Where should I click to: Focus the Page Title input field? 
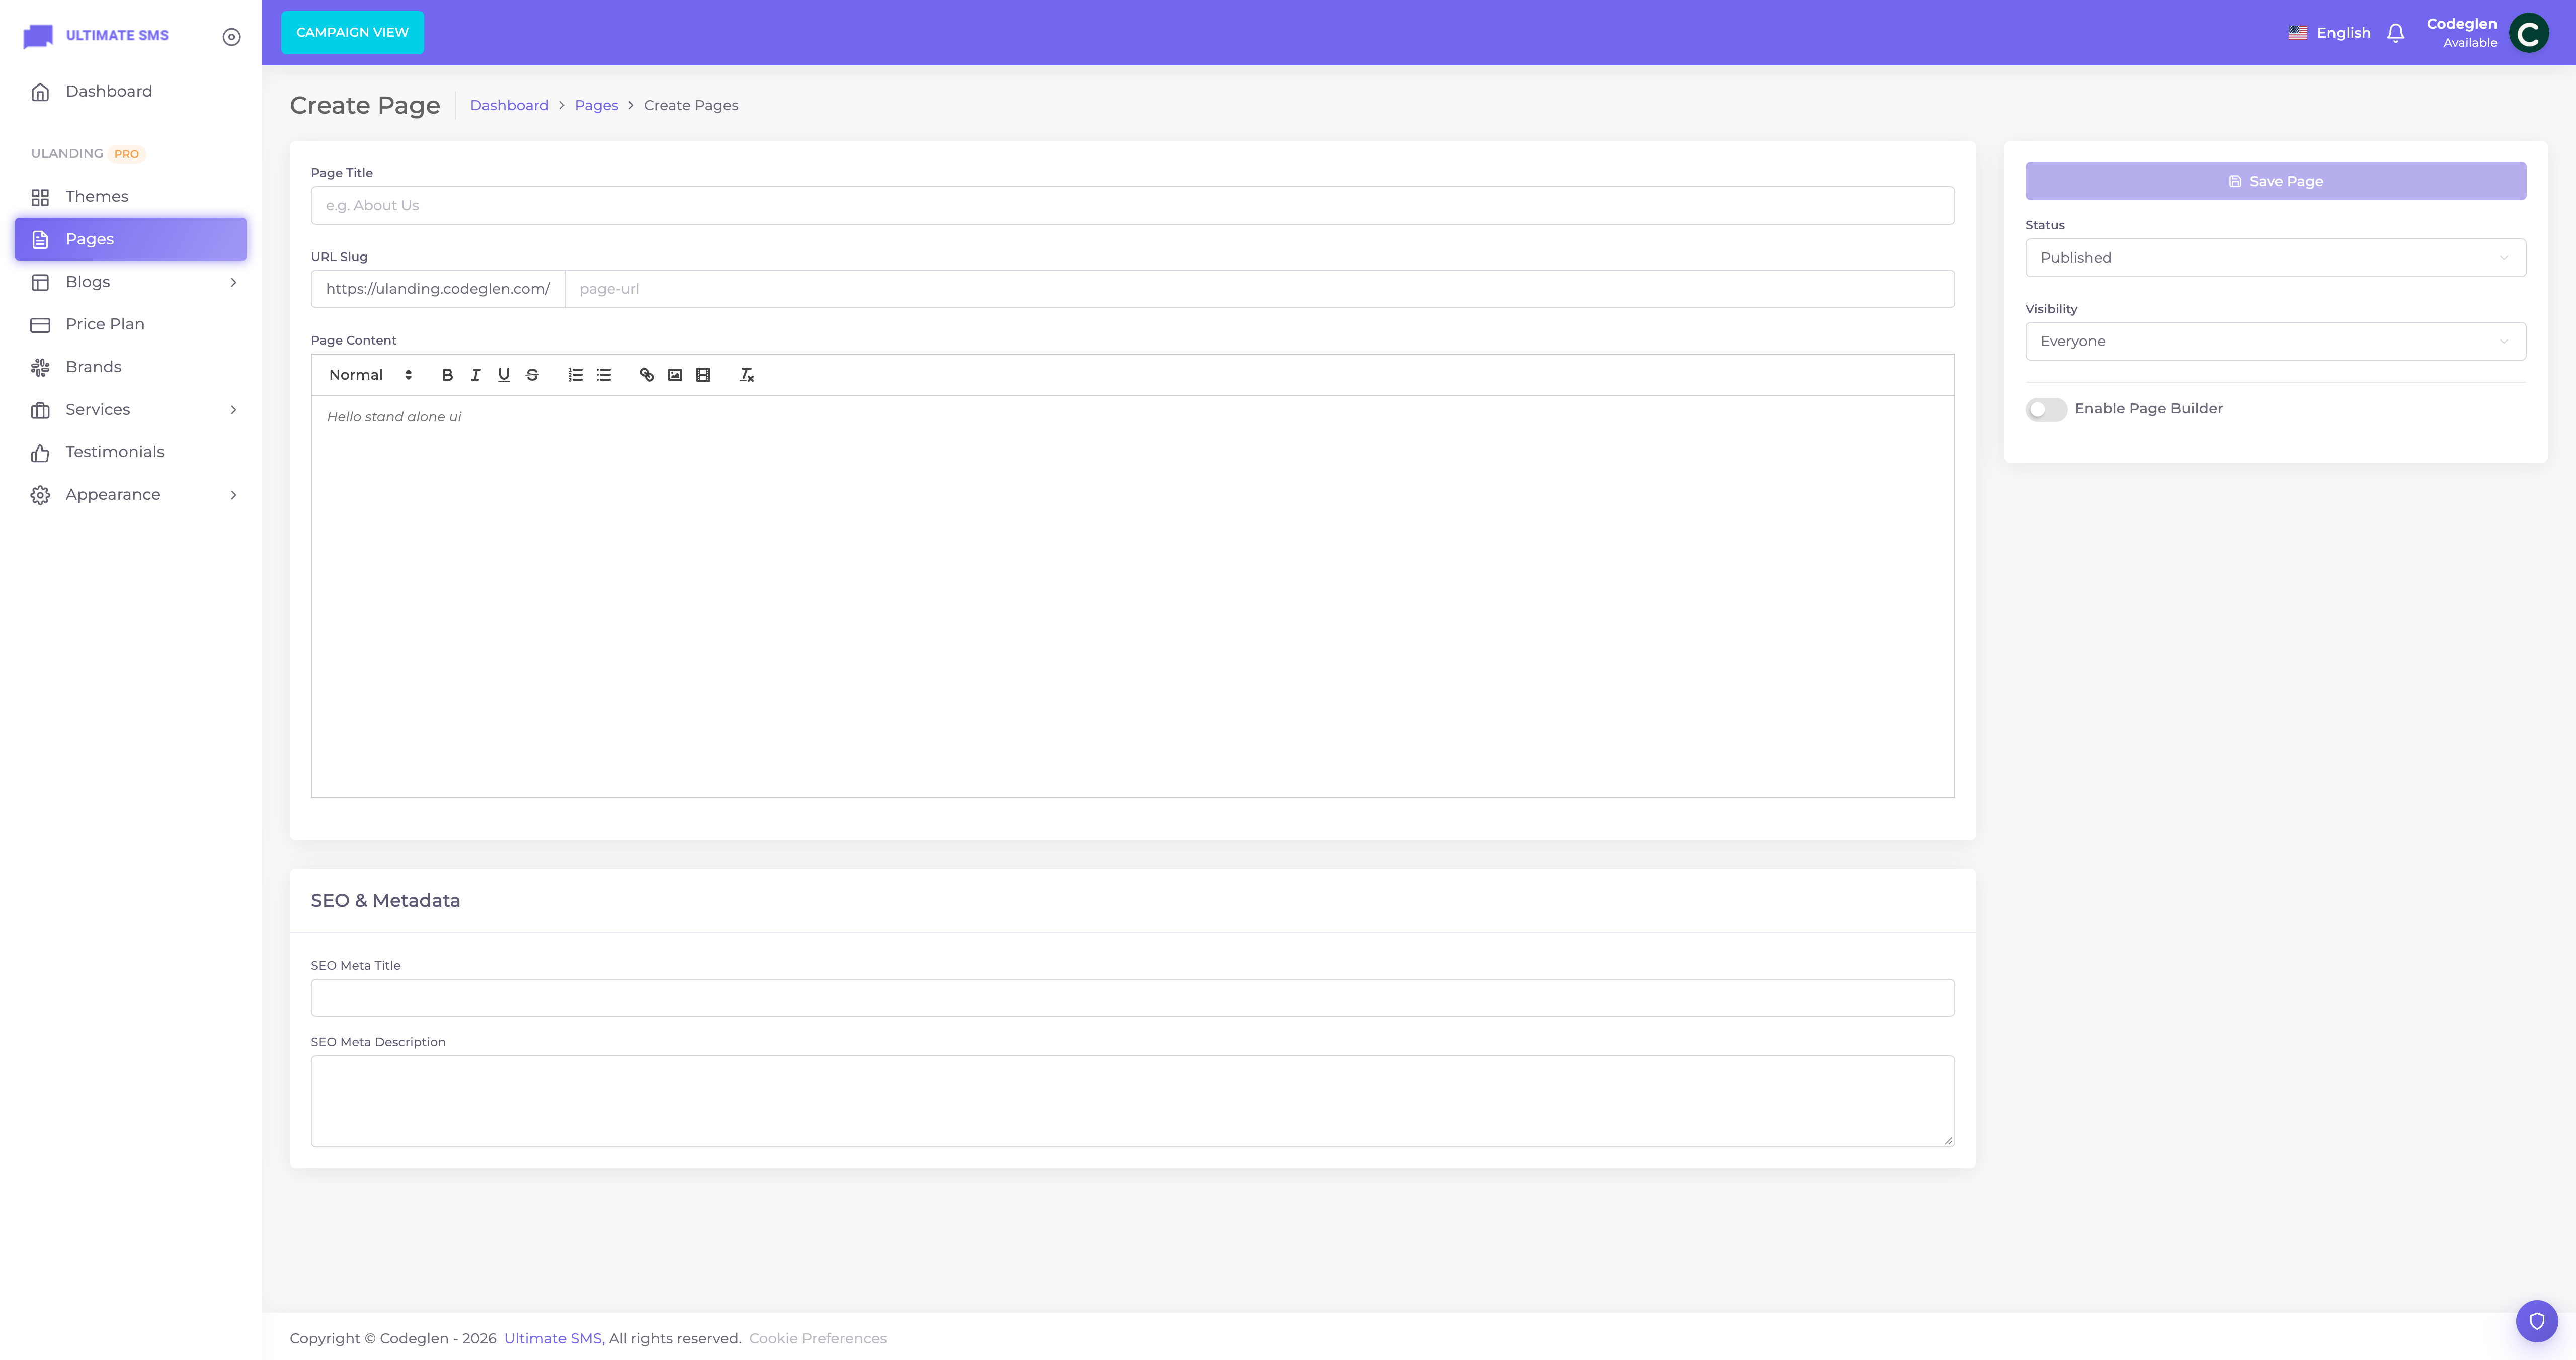1132,205
